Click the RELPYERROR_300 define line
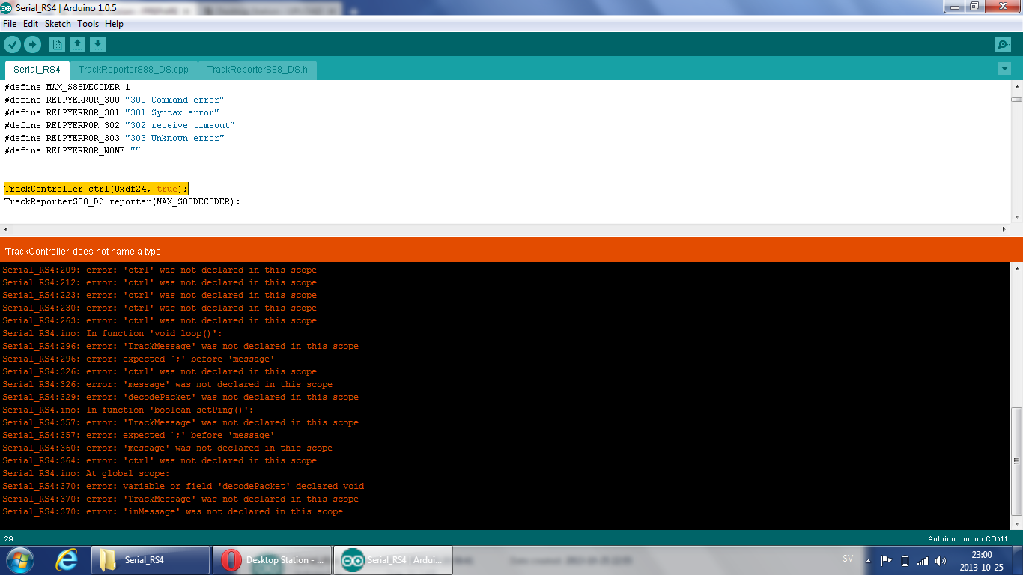1023x575 pixels. point(114,100)
